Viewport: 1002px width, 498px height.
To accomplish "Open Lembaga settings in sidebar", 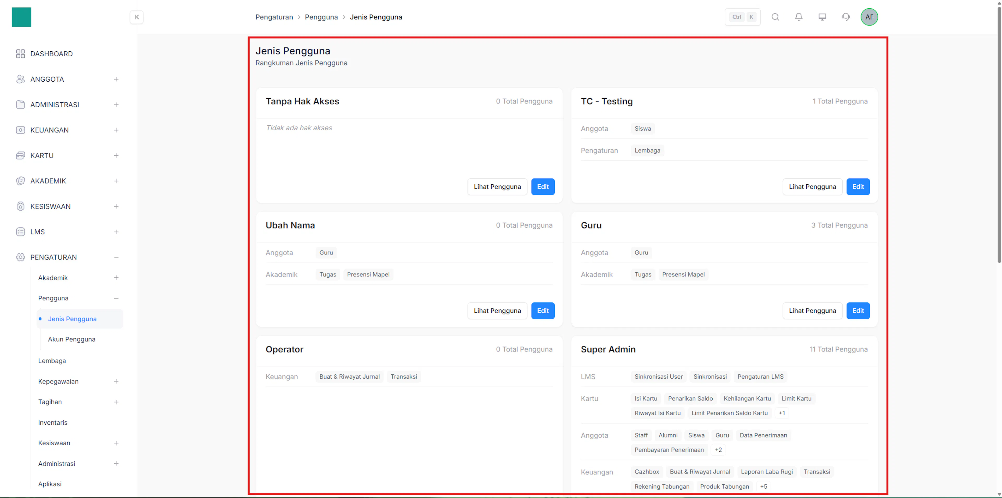I will coord(52,361).
